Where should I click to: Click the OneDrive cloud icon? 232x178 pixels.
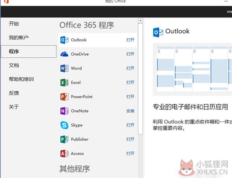tap(64, 54)
